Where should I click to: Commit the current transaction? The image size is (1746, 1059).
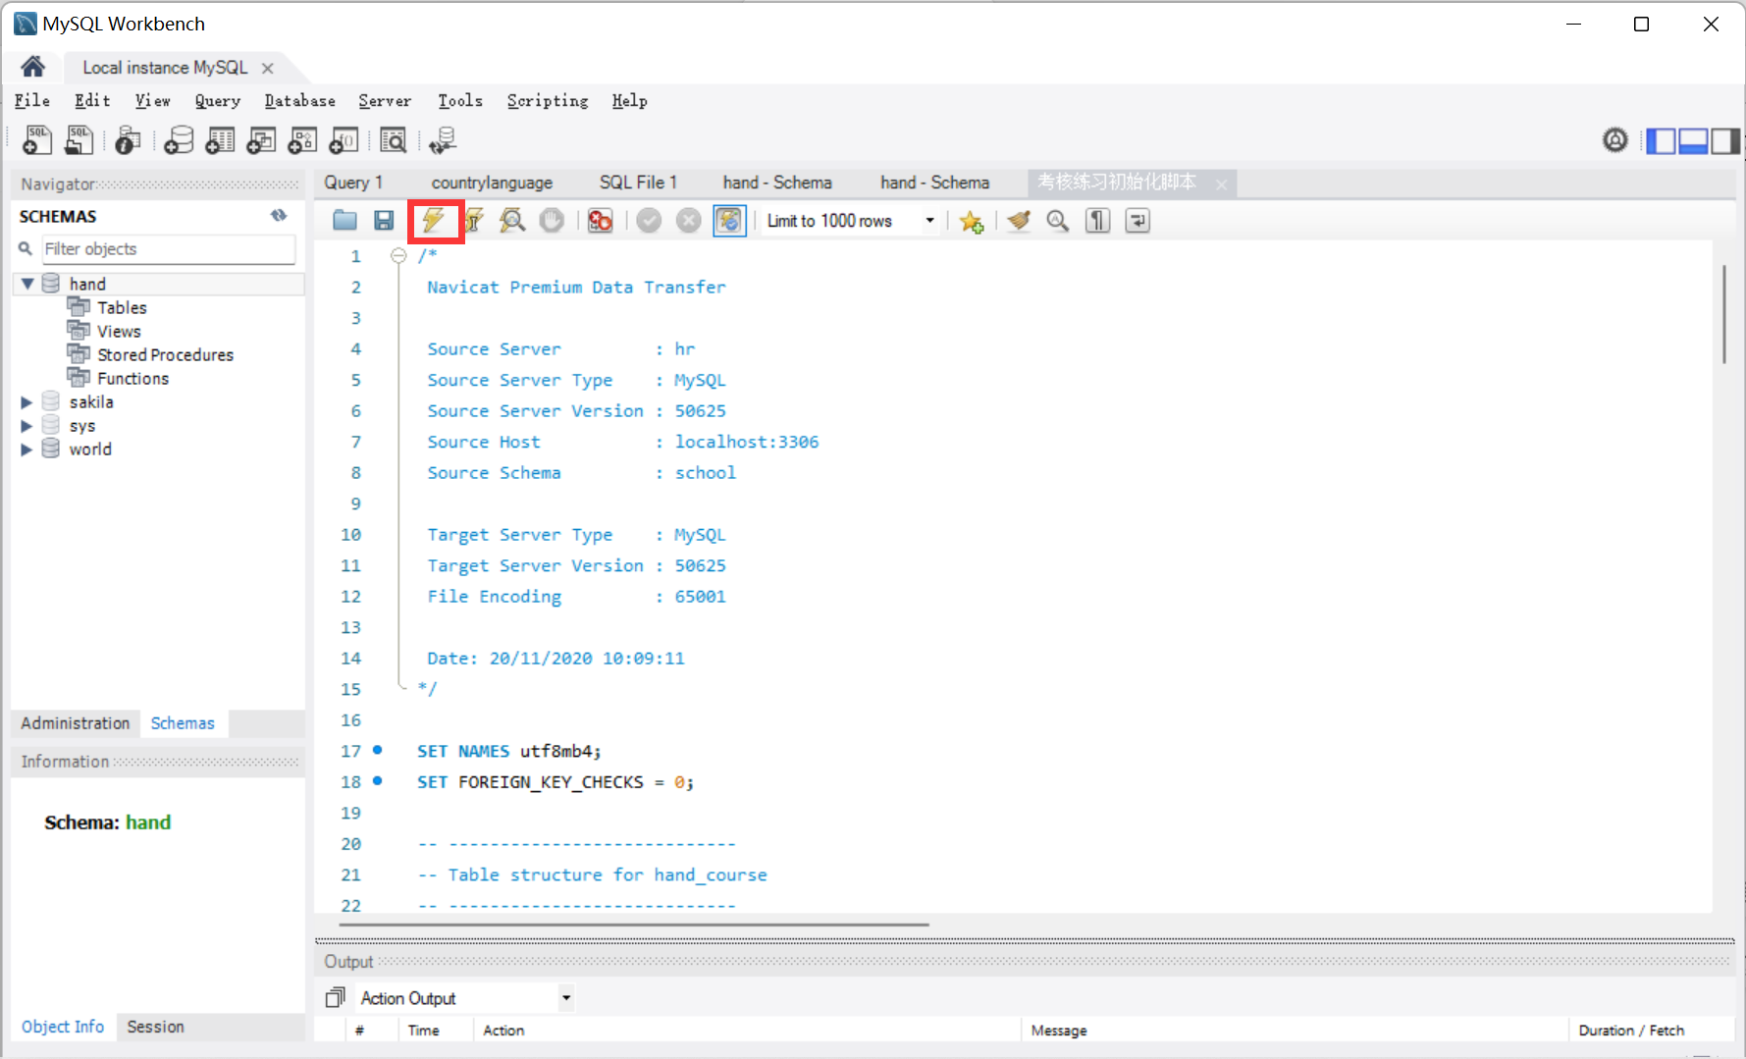(x=649, y=221)
